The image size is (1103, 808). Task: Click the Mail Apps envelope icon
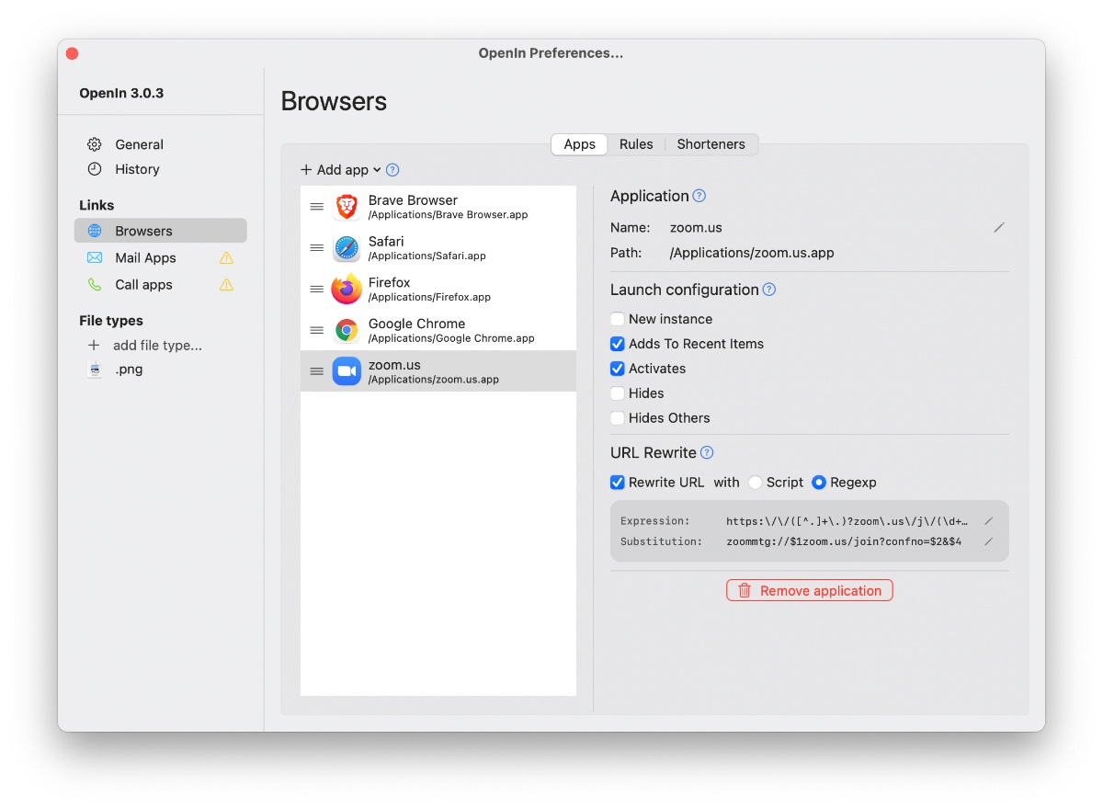(94, 258)
